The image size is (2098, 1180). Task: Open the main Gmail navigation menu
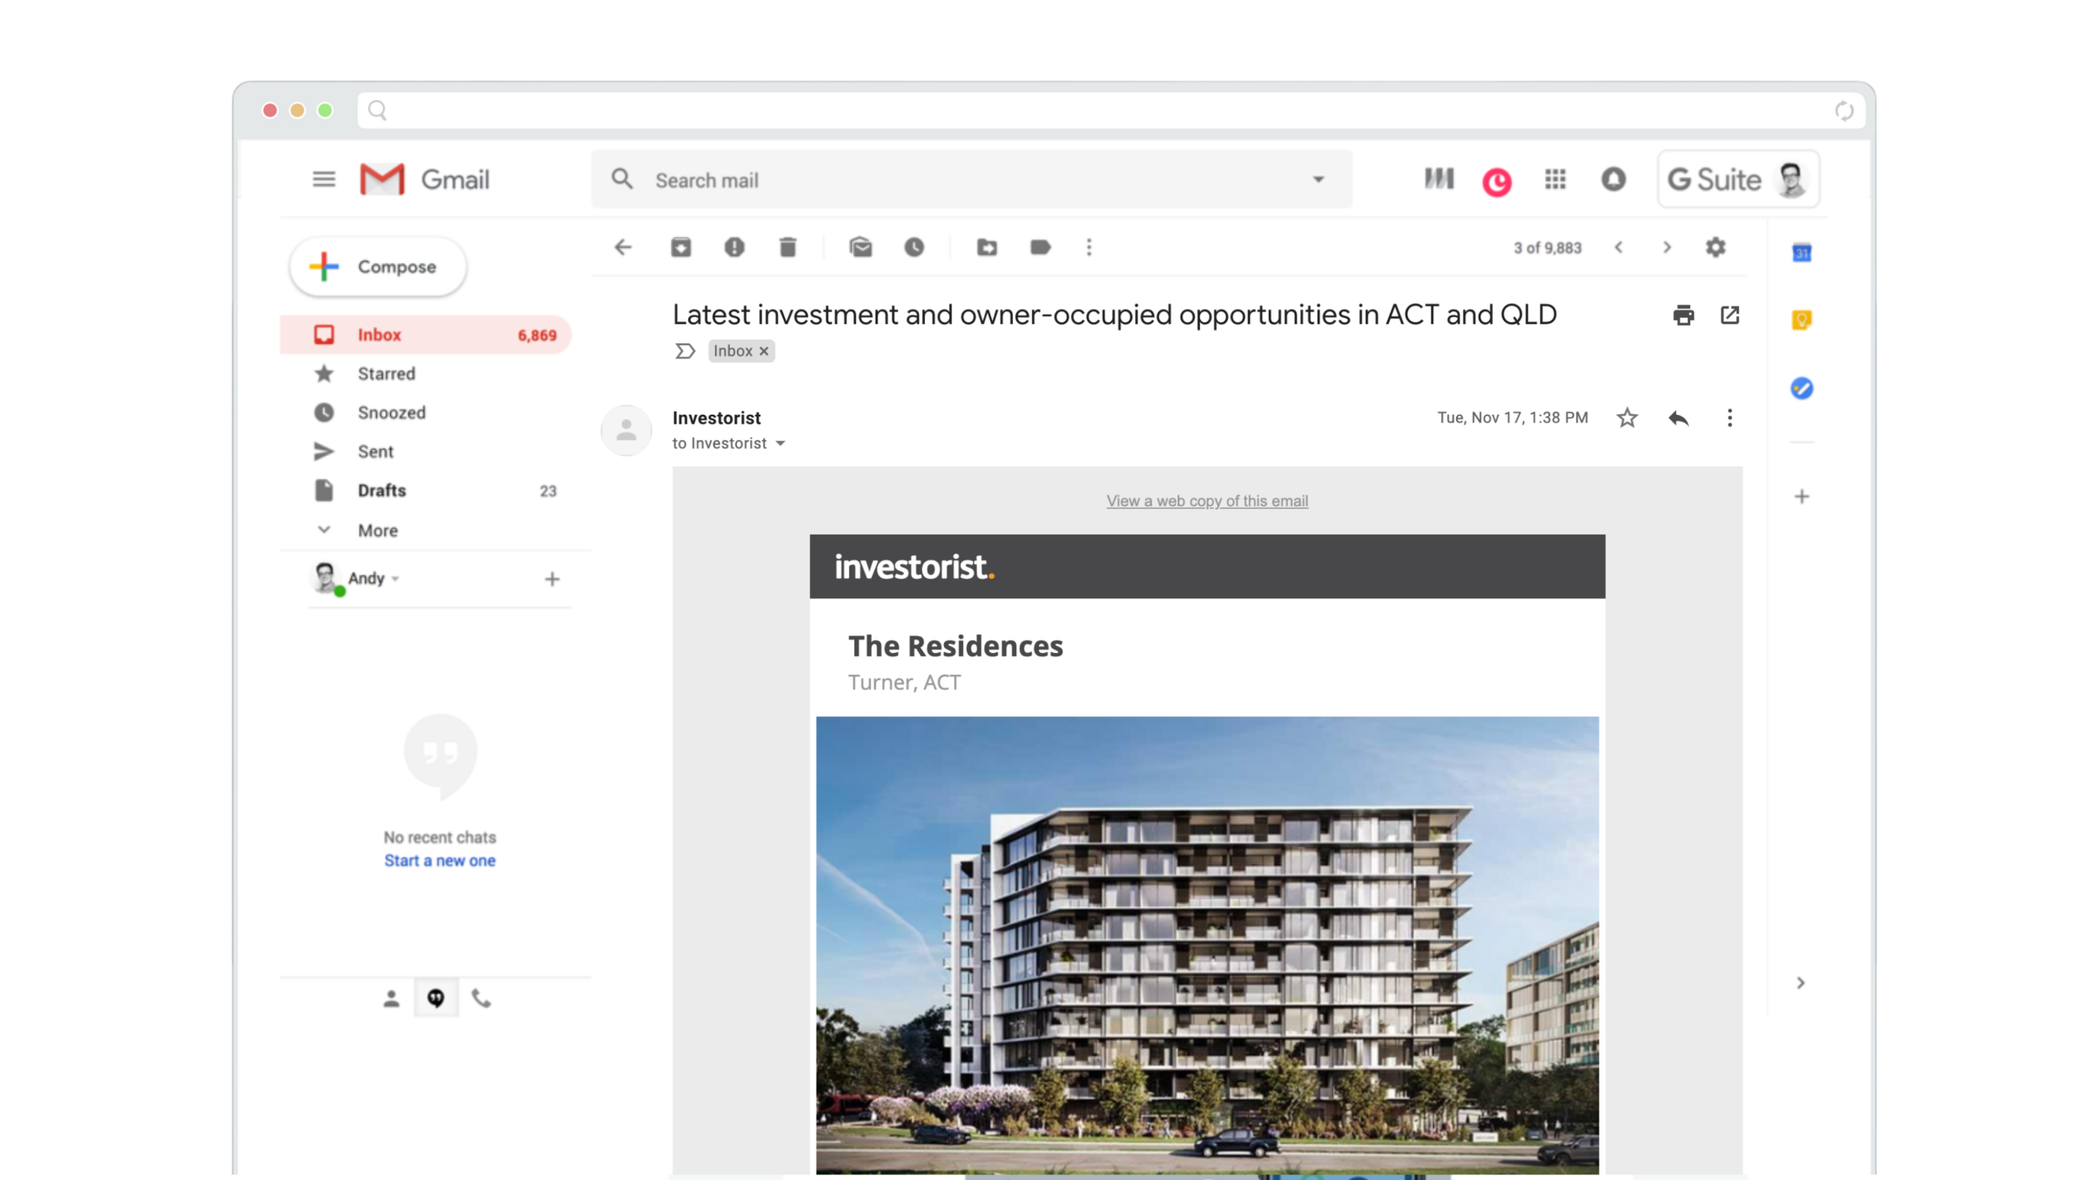pyautogui.click(x=324, y=179)
